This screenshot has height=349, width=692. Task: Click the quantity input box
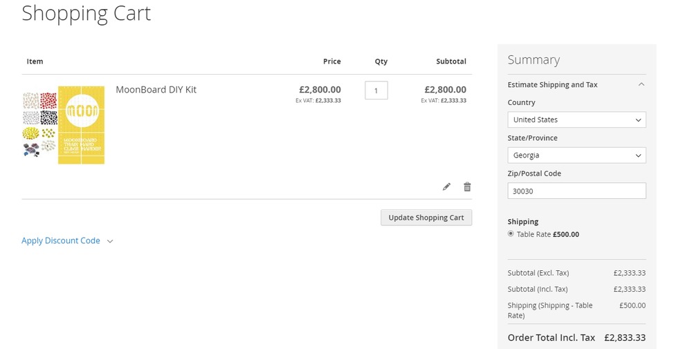(x=376, y=90)
